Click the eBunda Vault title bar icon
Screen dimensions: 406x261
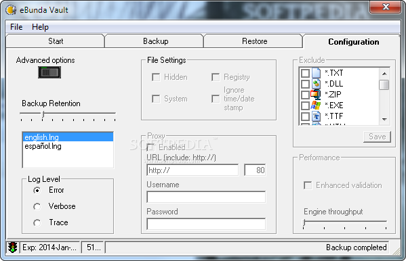click(x=11, y=10)
